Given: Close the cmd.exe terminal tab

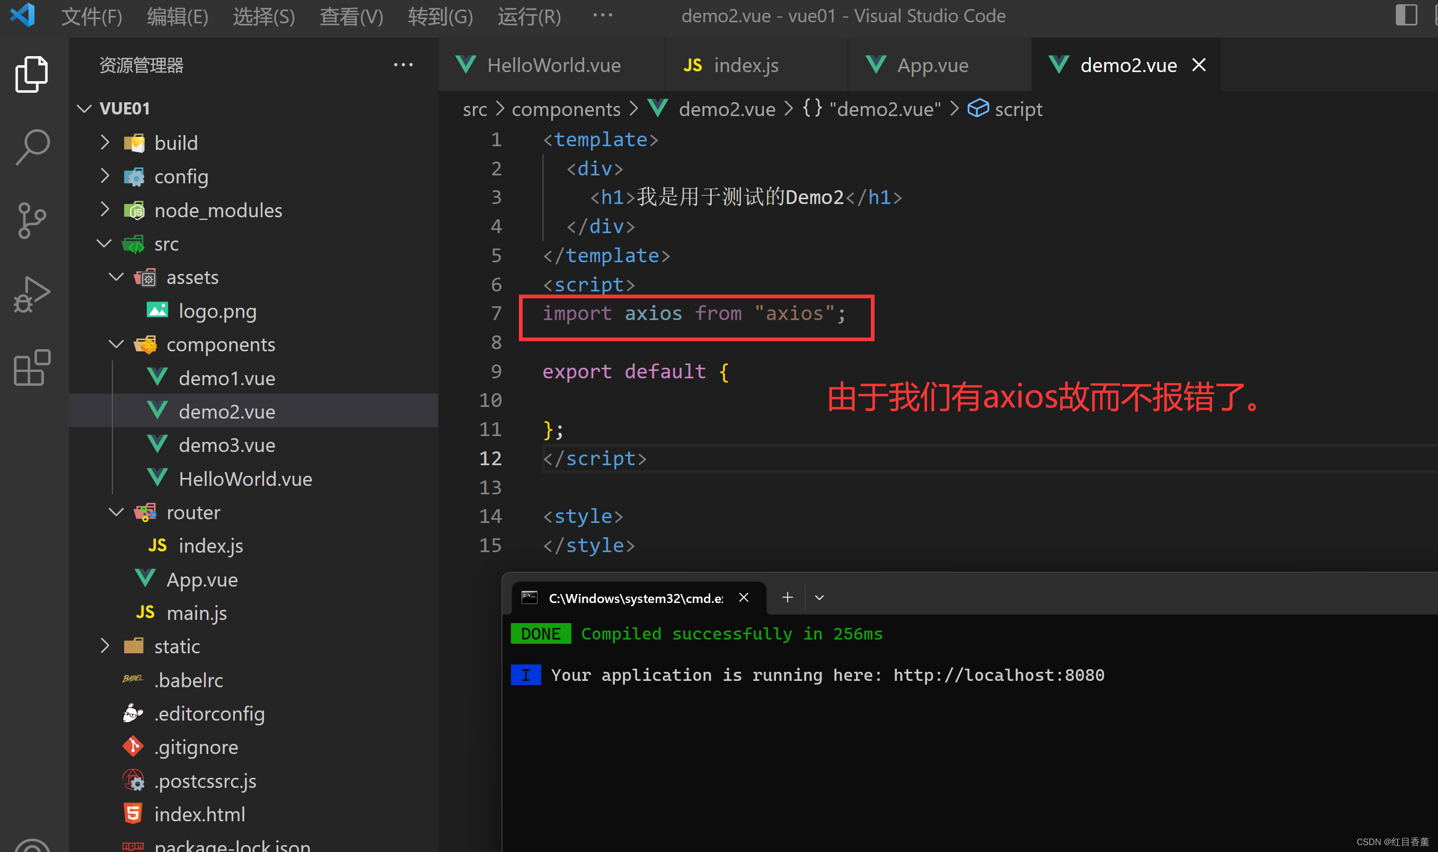Looking at the screenshot, I should pos(744,598).
